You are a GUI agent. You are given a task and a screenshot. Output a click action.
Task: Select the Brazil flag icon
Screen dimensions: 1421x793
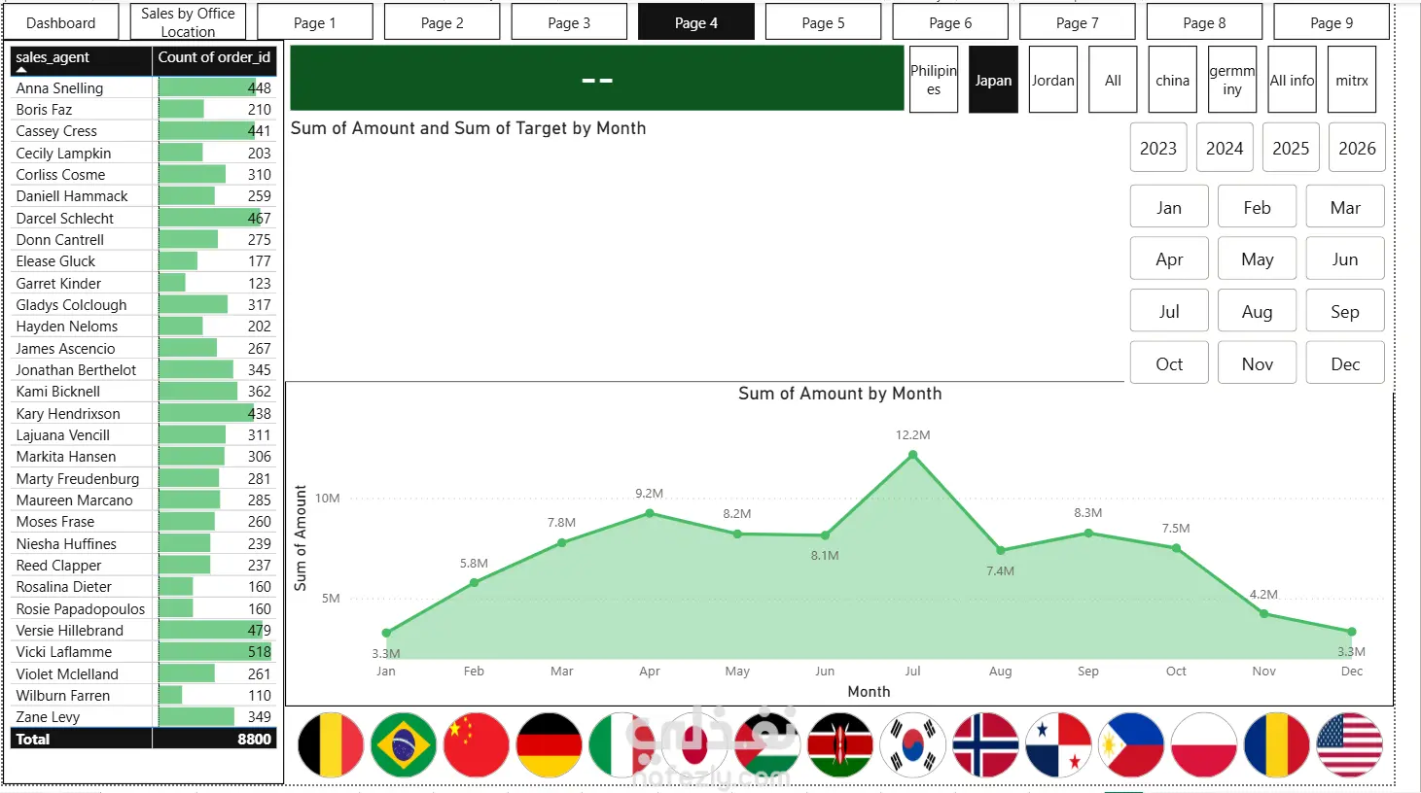pos(404,745)
